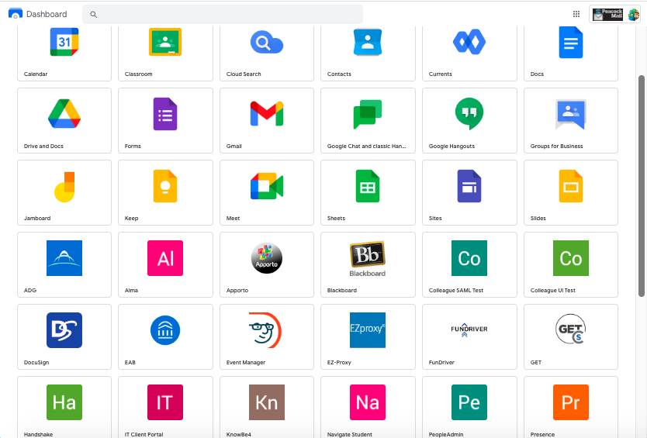Open the Docs app icon
This screenshot has height=438, width=647.
571,42
